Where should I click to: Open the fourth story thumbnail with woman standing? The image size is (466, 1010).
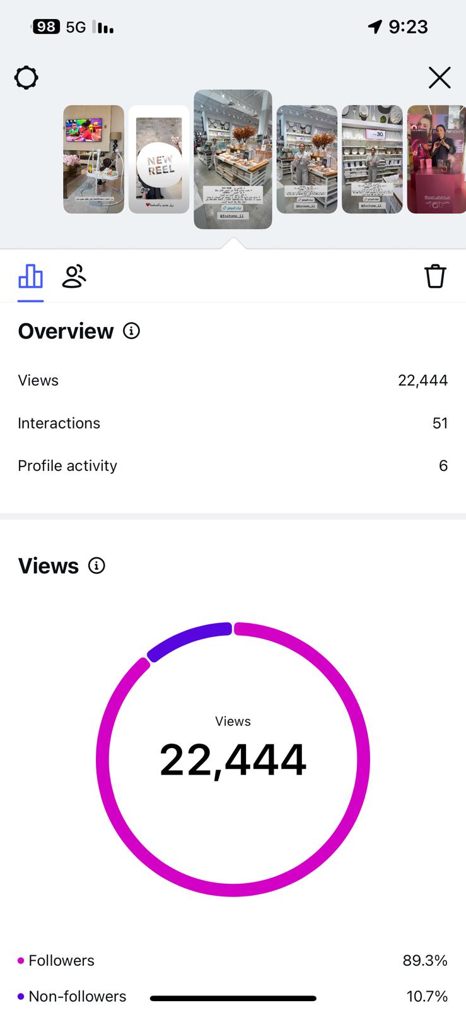(x=307, y=159)
